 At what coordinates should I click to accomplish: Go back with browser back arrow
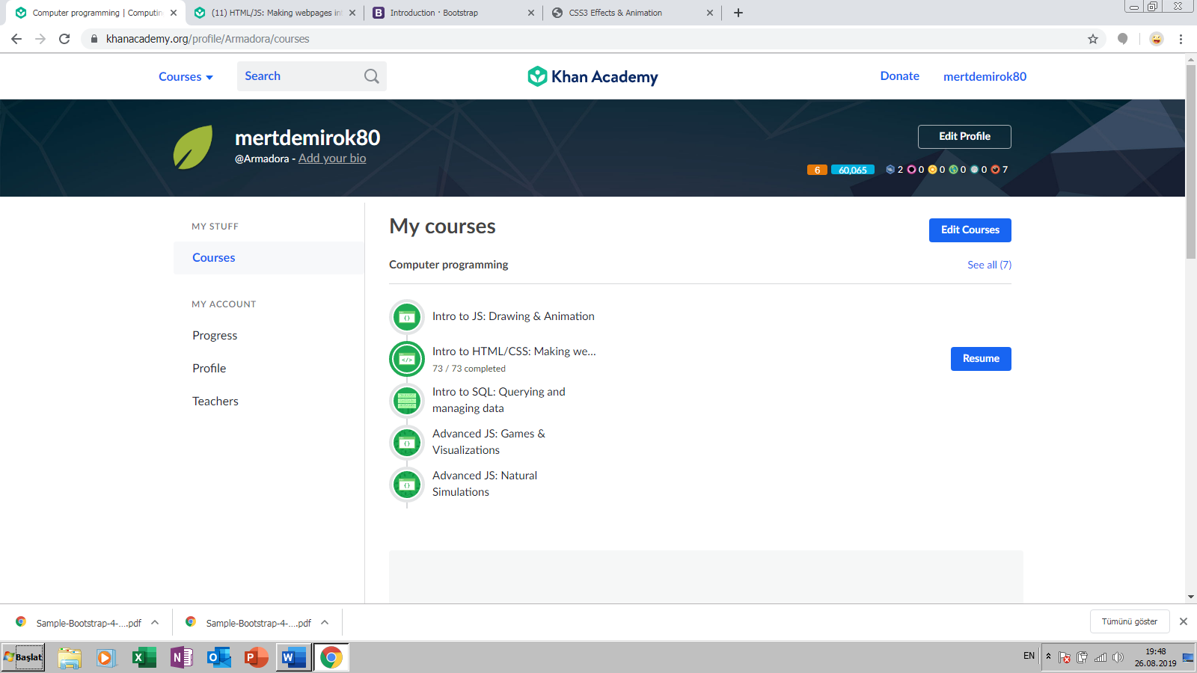coord(16,39)
